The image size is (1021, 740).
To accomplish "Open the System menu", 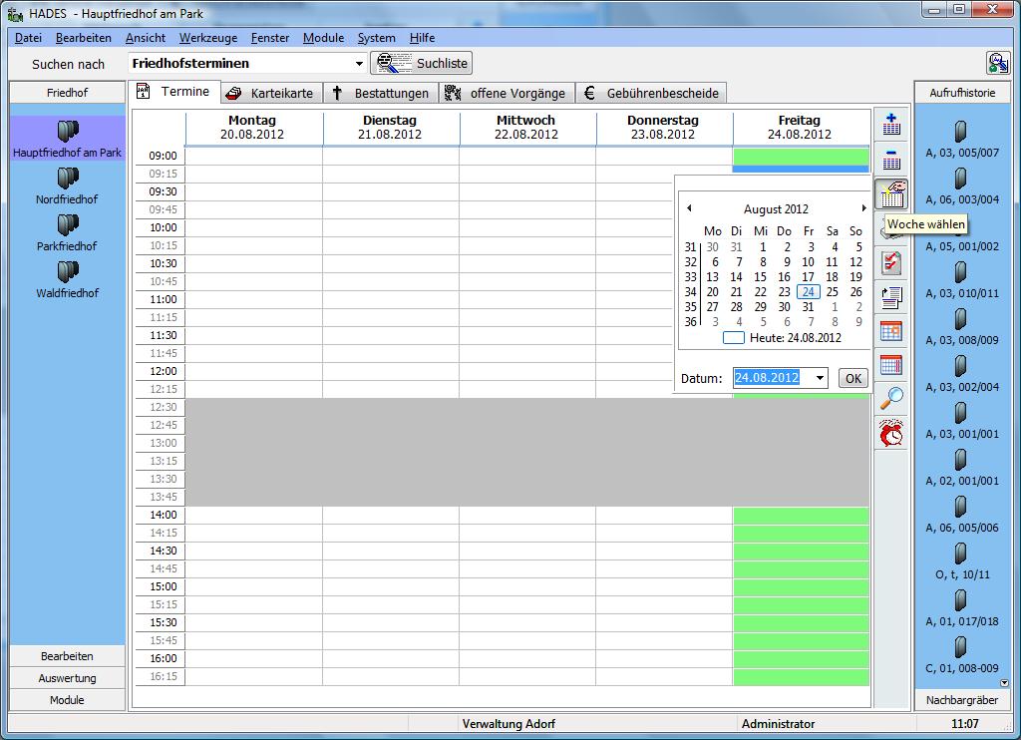I will click(x=376, y=38).
